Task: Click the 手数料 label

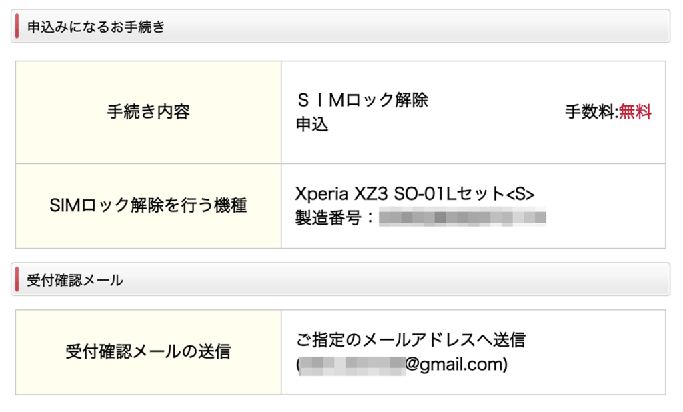Action: click(590, 112)
